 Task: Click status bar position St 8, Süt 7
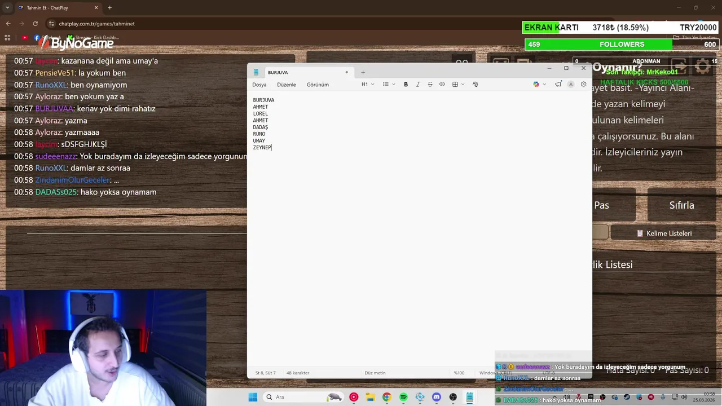pyautogui.click(x=266, y=373)
